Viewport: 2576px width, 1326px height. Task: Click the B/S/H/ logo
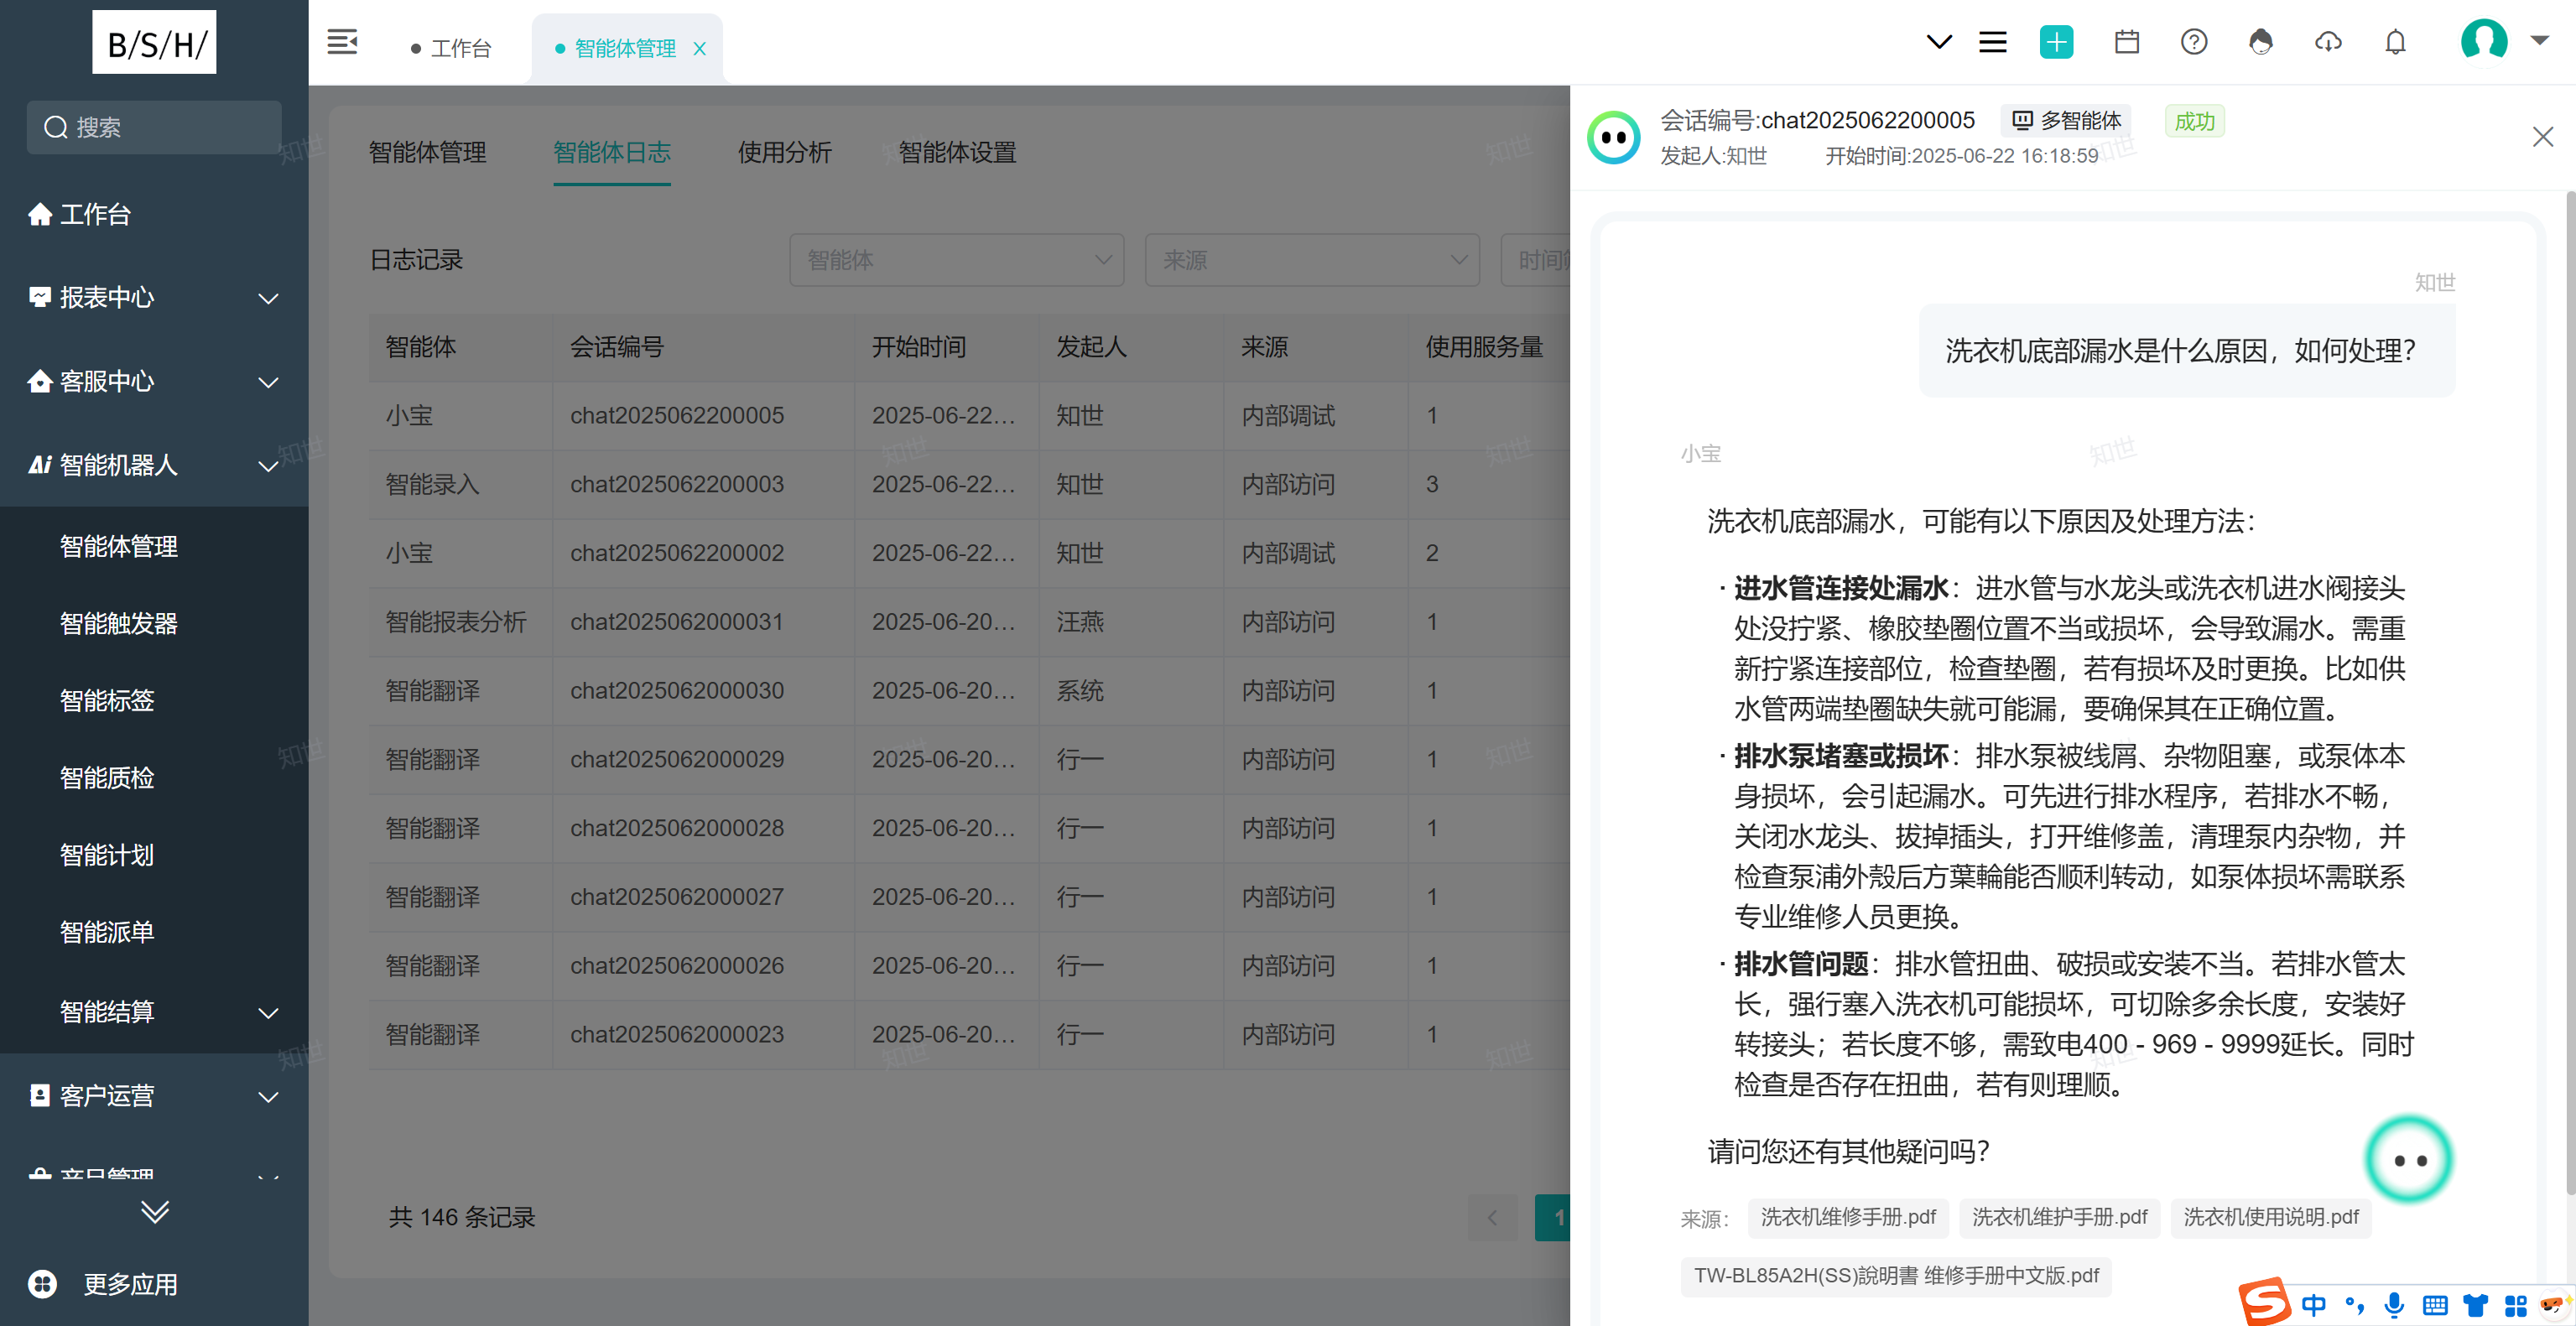click(x=154, y=43)
